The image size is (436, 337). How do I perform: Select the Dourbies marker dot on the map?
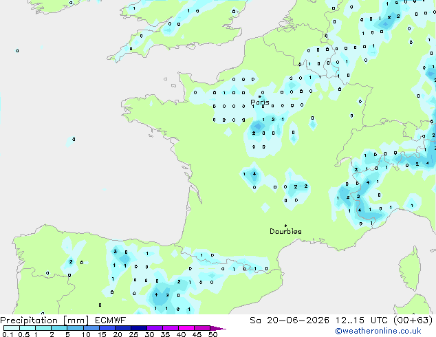click(x=285, y=226)
